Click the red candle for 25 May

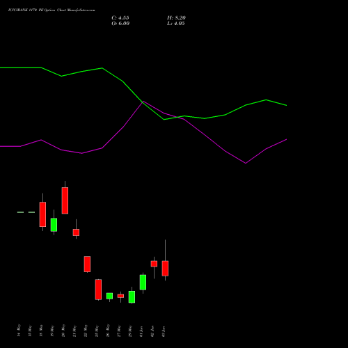pyautogui.click(x=98, y=290)
